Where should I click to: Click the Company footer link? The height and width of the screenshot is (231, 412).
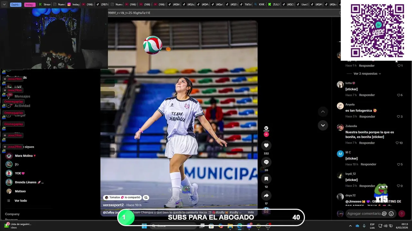pyautogui.click(x=12, y=214)
